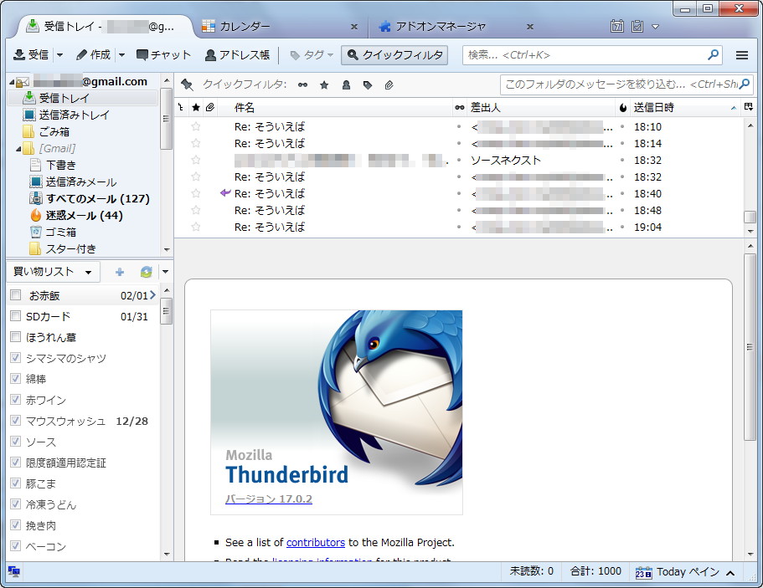Viewport: 763px width, 588px height.
Task: Open the hamburger application menu
Action: pos(742,55)
